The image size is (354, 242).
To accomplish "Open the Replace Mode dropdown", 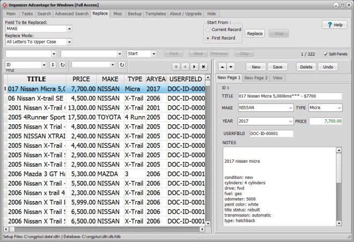I will click(x=69, y=42).
